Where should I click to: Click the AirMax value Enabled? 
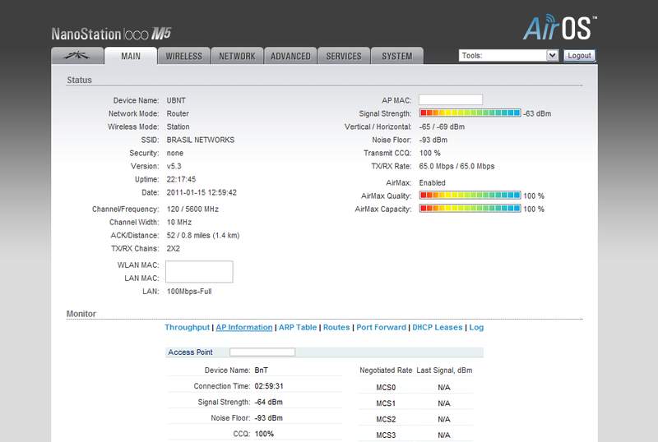pos(432,182)
